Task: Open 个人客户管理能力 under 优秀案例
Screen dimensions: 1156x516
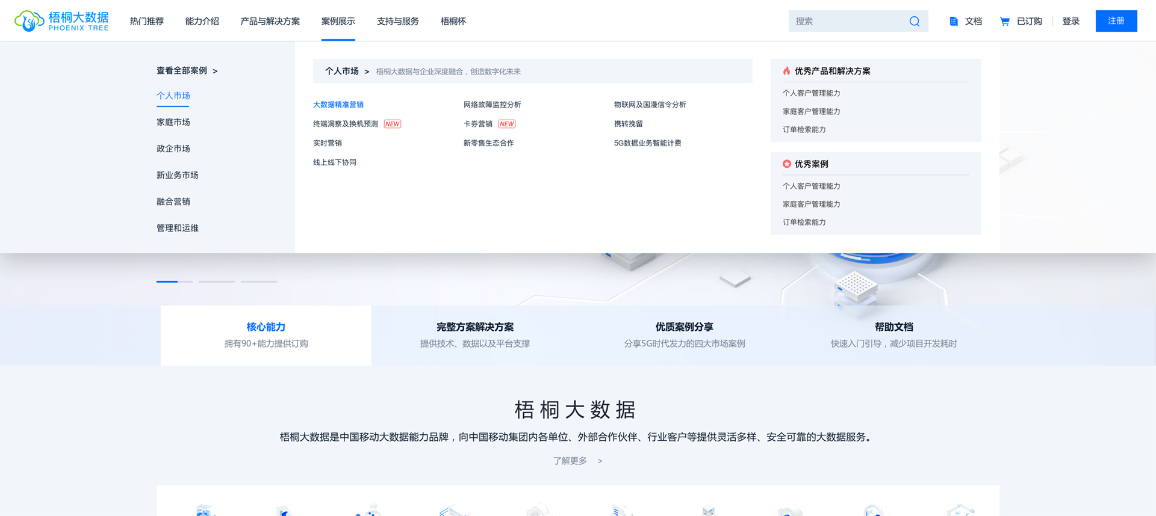Action: [x=812, y=186]
